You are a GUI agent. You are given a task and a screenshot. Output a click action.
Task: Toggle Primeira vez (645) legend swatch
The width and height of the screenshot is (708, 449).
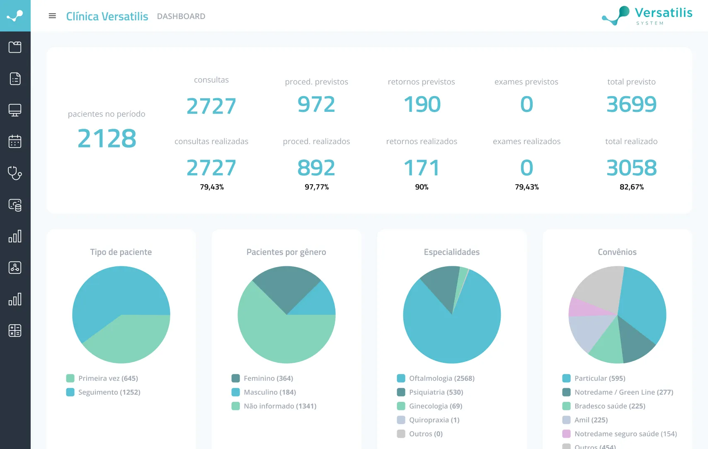70,378
